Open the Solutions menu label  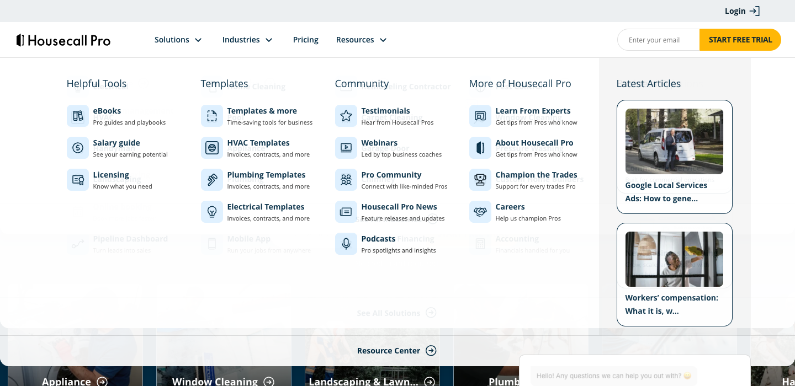click(x=172, y=40)
